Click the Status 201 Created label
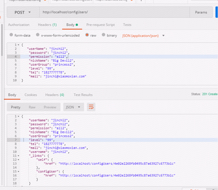The height and width of the screenshot is (190, 218). coord(204,94)
